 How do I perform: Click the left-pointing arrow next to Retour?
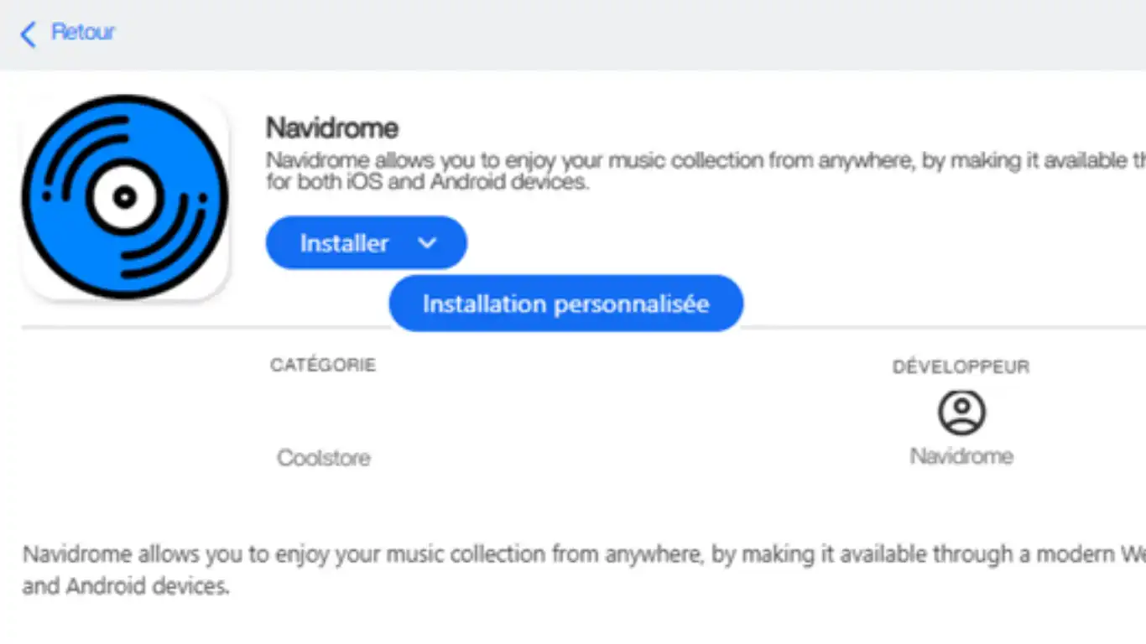click(x=26, y=34)
